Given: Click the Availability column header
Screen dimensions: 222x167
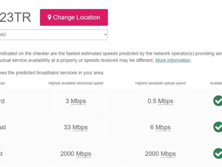Looking at the screenshot, I should pos(216,83).
